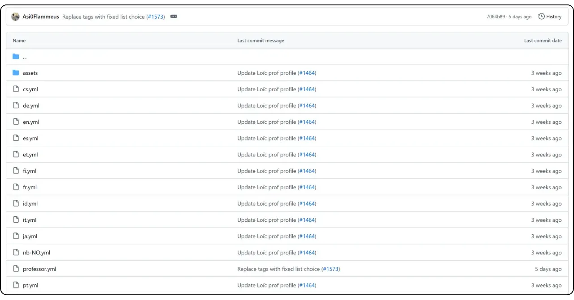Open the fr.yml file
Viewport: 574px width, 300px height.
[x=30, y=187]
